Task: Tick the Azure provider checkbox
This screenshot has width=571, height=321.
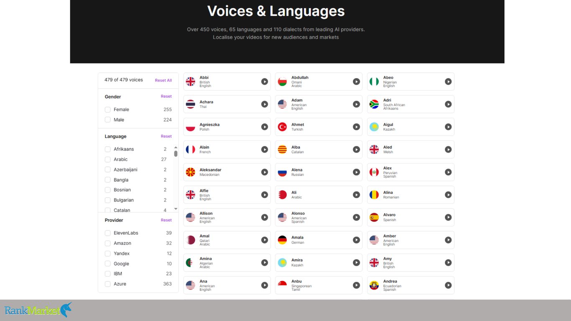Action: (107, 284)
